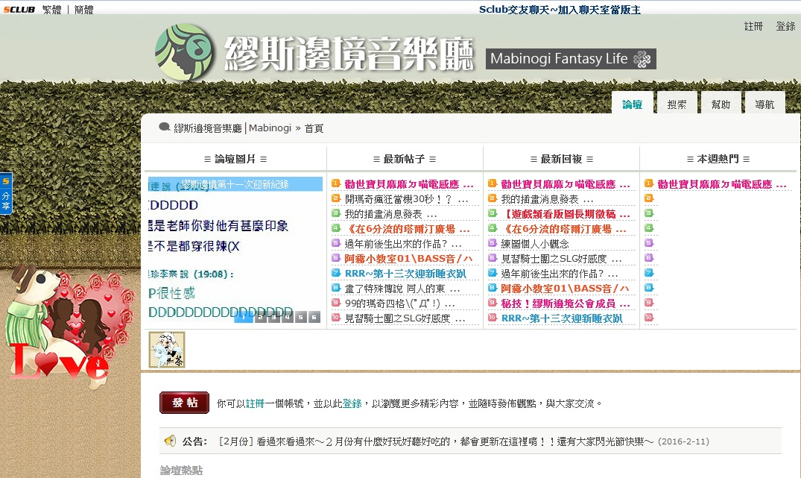Image resolution: width=801 pixels, height=478 pixels.
Task: Open 阿霧小教室01\BASS音 in 最新帖子
Action: [x=408, y=259]
